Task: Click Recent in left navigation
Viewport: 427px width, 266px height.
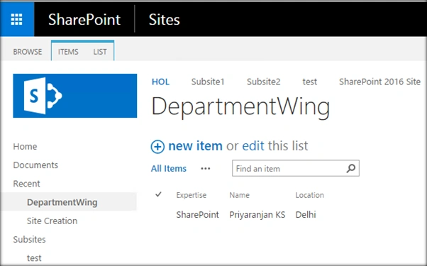Action: pyautogui.click(x=26, y=184)
